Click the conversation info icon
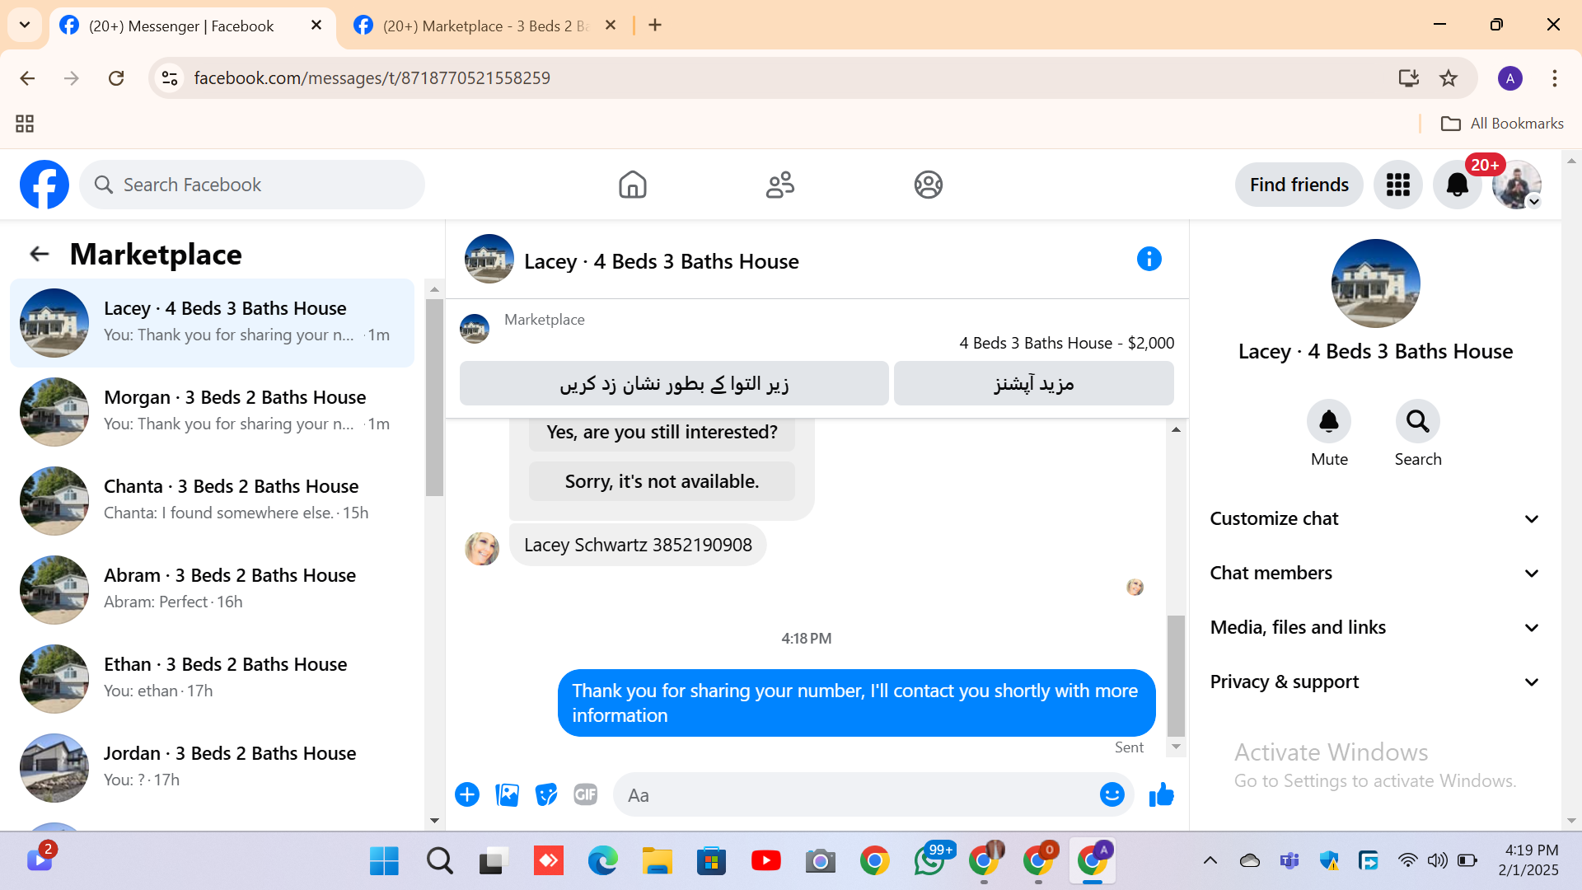Image resolution: width=1582 pixels, height=890 pixels. [x=1149, y=260]
